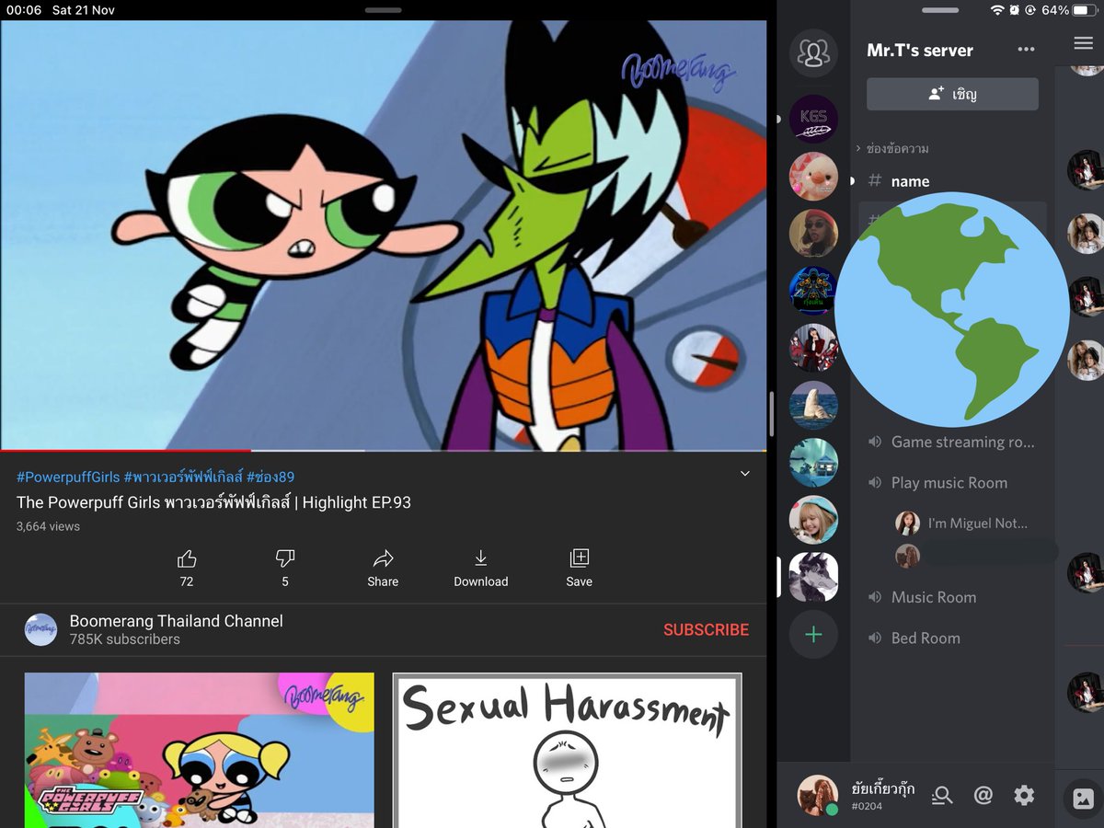This screenshot has width=1104, height=828.
Task: Switch to the blonde girl avatar server
Action: [x=813, y=519]
